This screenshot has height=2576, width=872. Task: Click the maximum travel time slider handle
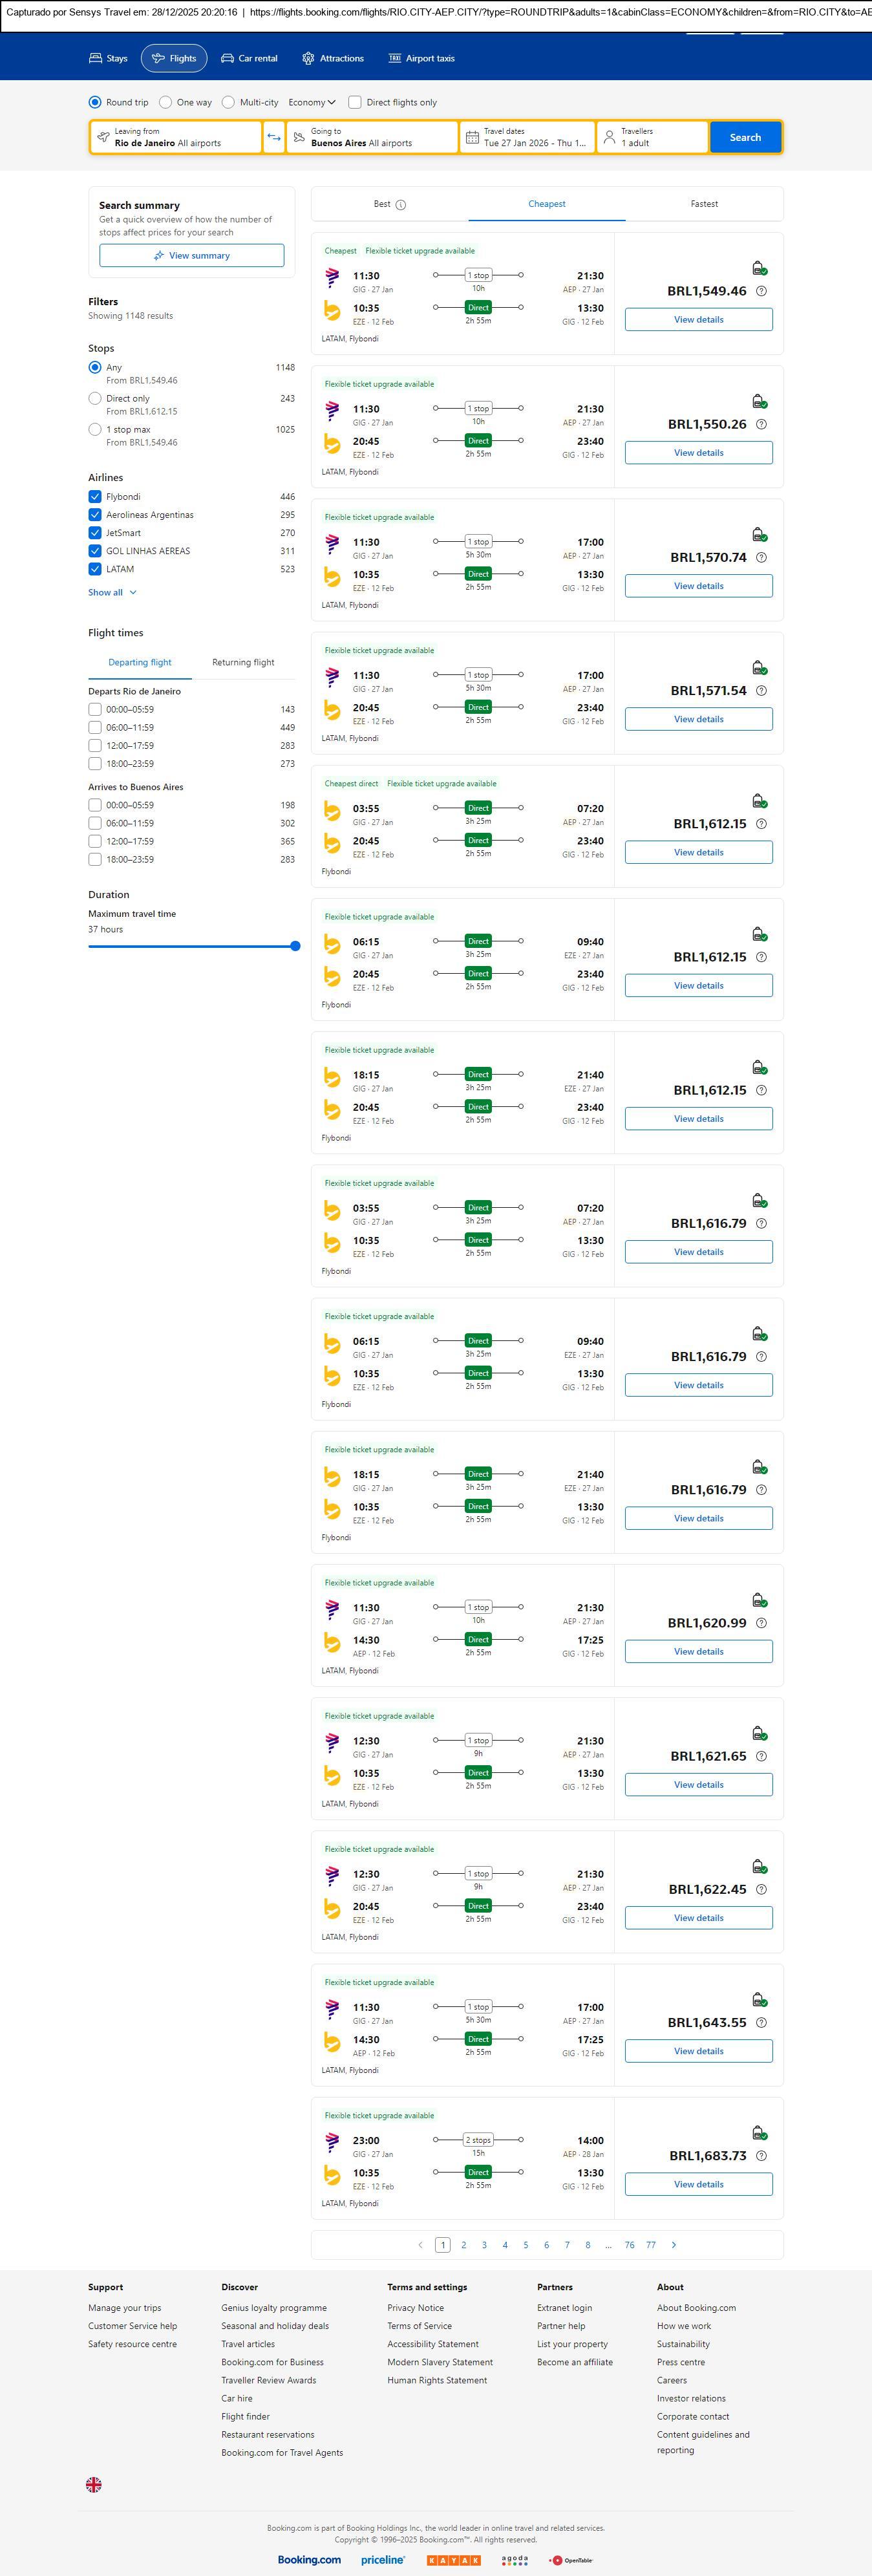[x=295, y=946]
